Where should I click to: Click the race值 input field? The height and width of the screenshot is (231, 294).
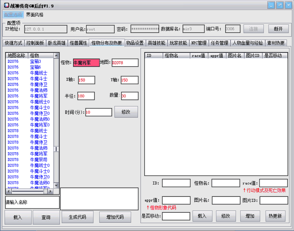(274, 183)
